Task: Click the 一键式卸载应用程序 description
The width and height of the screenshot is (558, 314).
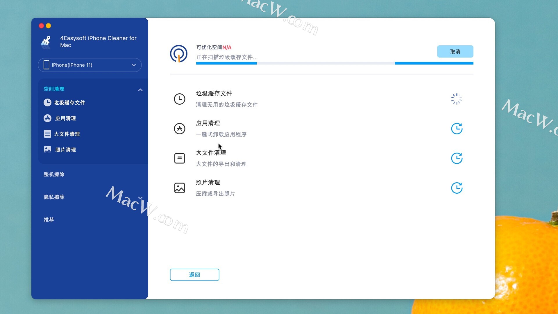Action: pyautogui.click(x=221, y=134)
